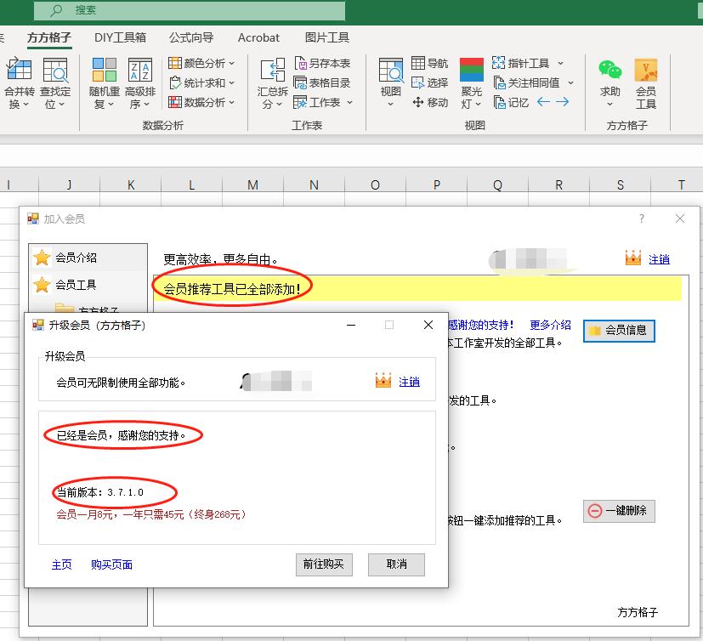Open the 主页 link
This screenshot has width=703, height=641.
click(62, 564)
